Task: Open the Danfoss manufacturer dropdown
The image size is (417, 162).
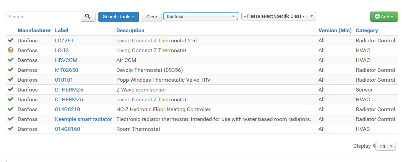Action: [x=201, y=16]
